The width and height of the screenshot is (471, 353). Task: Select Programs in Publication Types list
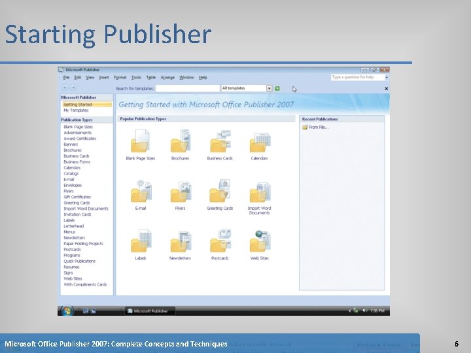click(72, 256)
